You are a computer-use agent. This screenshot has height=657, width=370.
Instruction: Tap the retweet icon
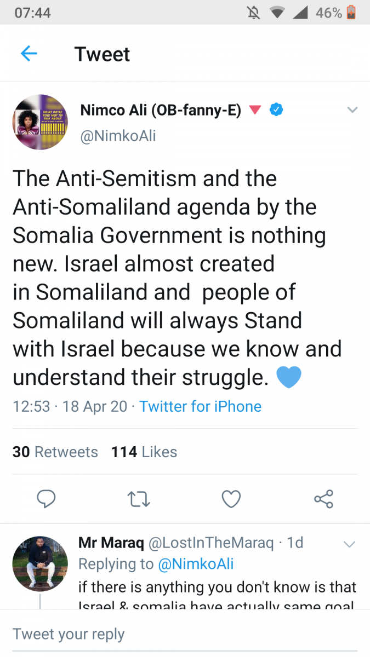pos(139,499)
